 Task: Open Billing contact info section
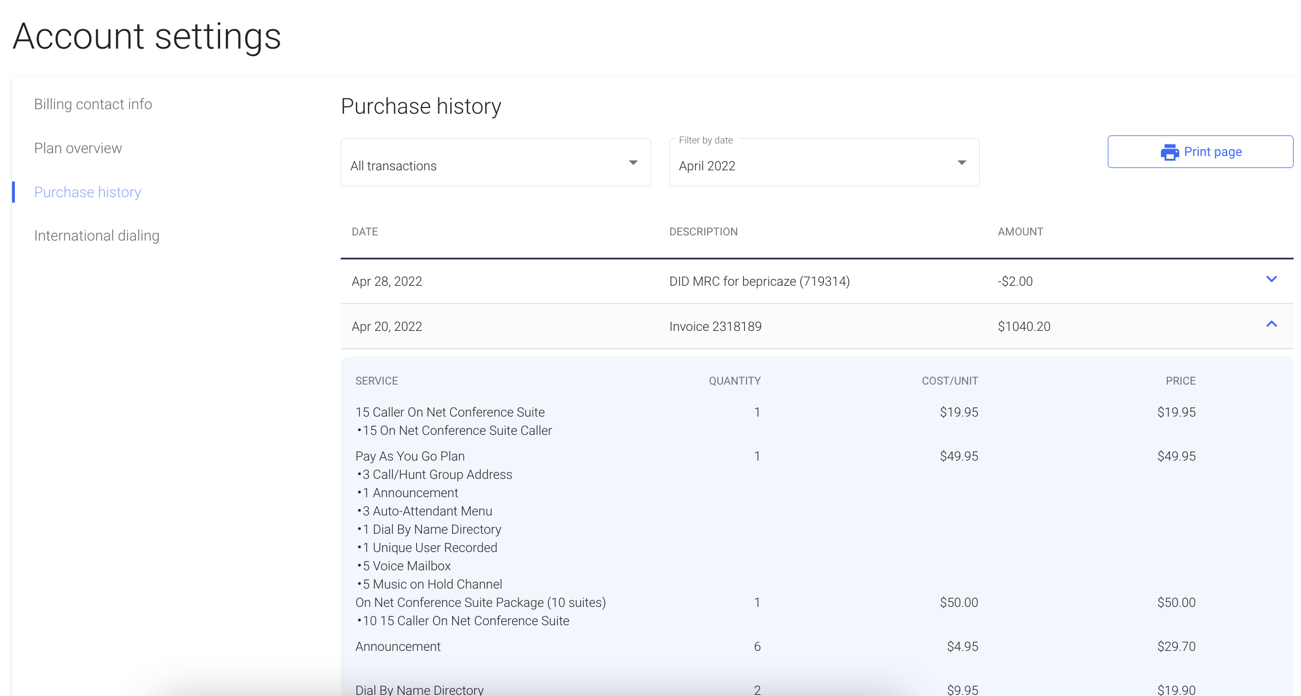tap(93, 104)
